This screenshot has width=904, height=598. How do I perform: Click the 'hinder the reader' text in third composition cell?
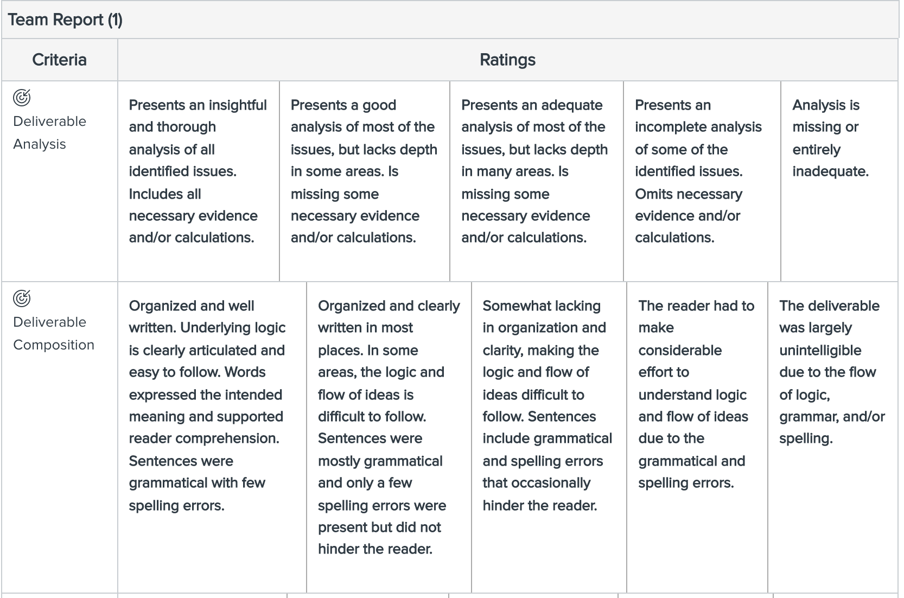tap(540, 506)
